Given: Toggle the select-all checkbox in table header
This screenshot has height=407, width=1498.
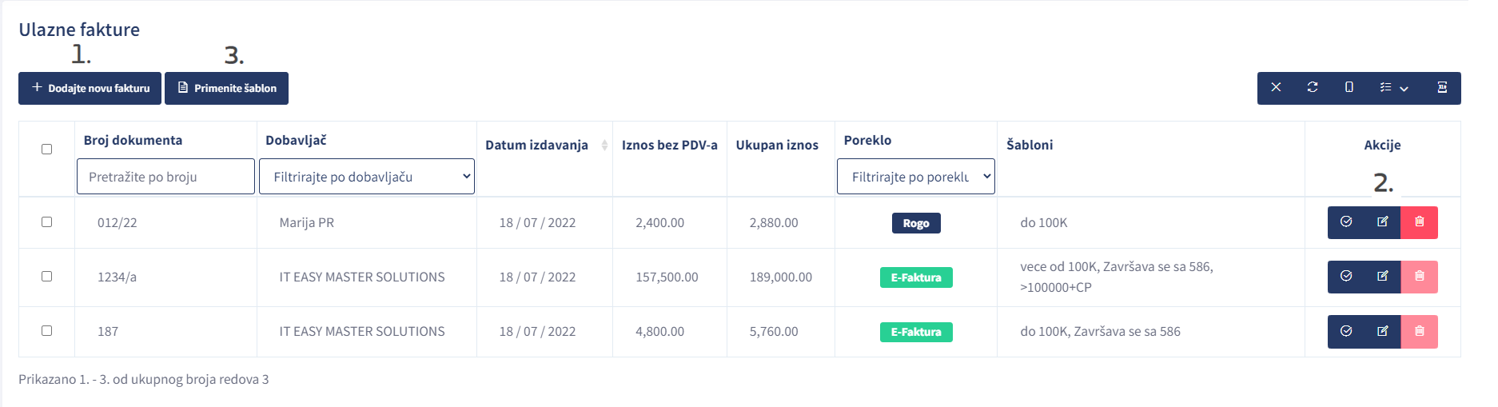Looking at the screenshot, I should coord(47,150).
